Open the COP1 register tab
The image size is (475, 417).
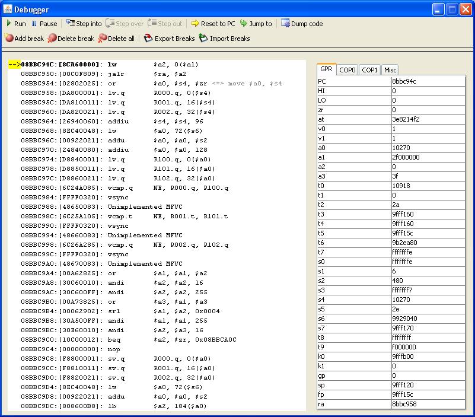tap(369, 70)
